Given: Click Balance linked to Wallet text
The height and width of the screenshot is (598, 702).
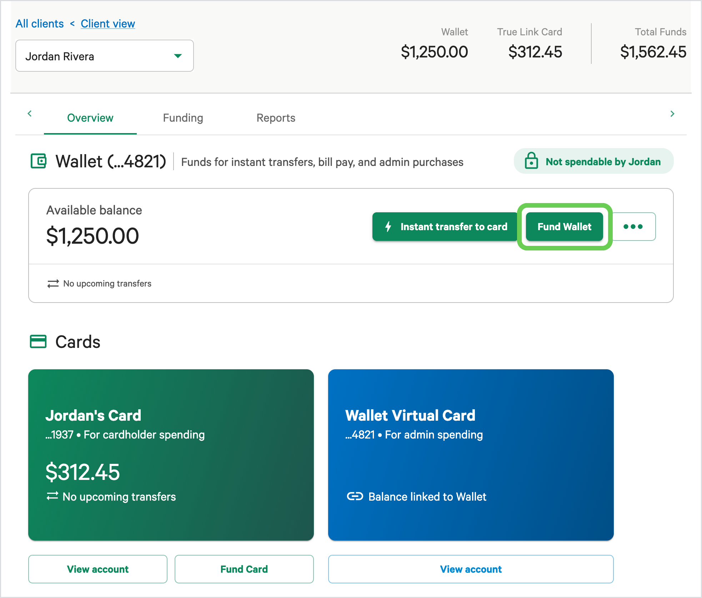Looking at the screenshot, I should tap(427, 497).
